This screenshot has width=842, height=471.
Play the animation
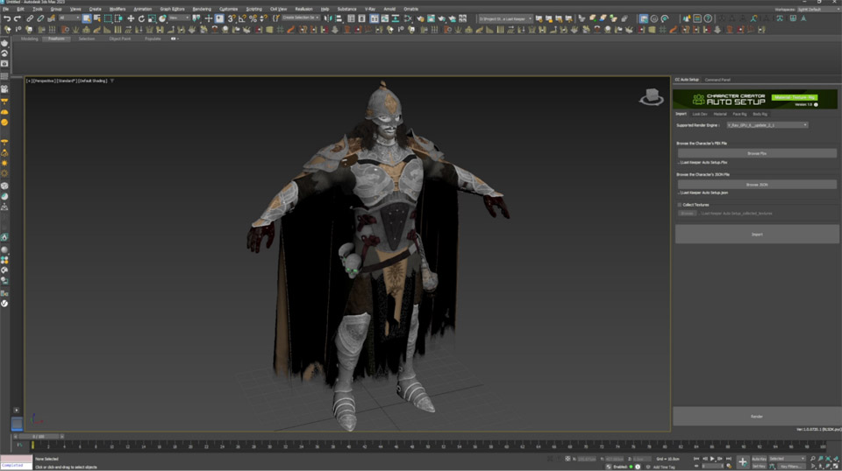[712, 459]
